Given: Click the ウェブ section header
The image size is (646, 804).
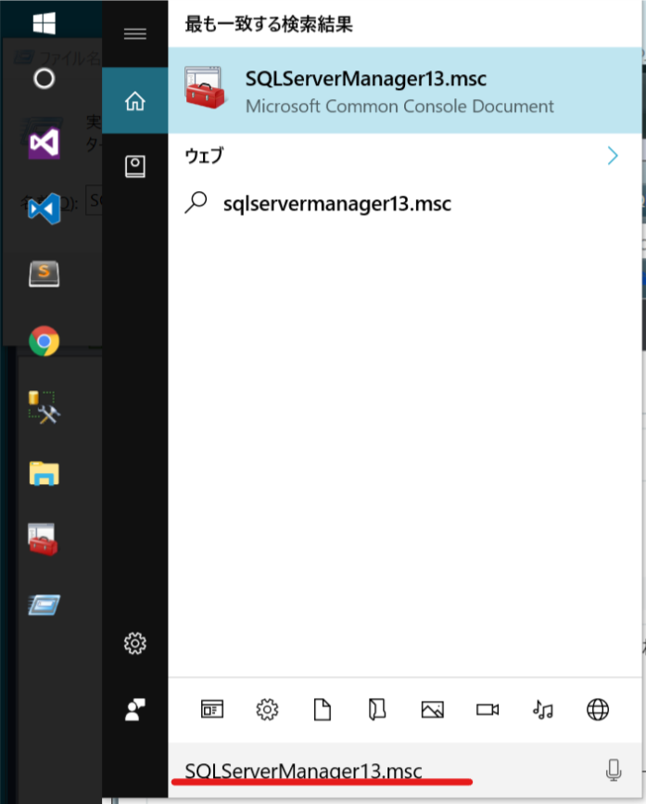Looking at the screenshot, I should [x=204, y=156].
